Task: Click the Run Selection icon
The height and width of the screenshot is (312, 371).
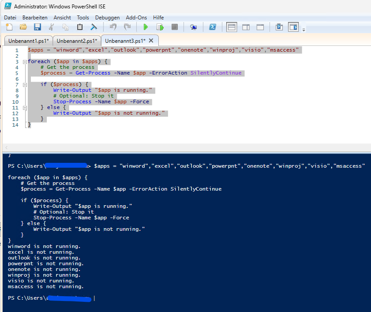Action: [160, 27]
